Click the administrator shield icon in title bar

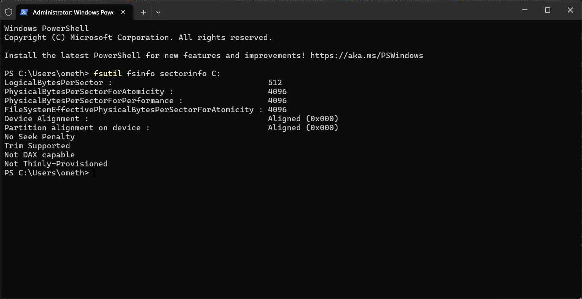pyautogui.click(x=8, y=12)
